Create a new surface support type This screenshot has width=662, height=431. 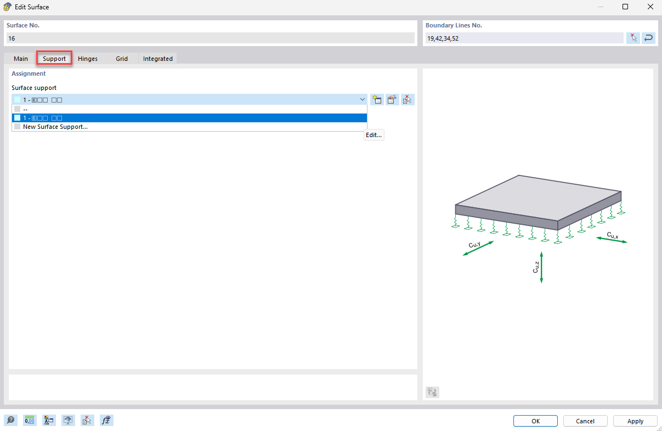tap(377, 99)
